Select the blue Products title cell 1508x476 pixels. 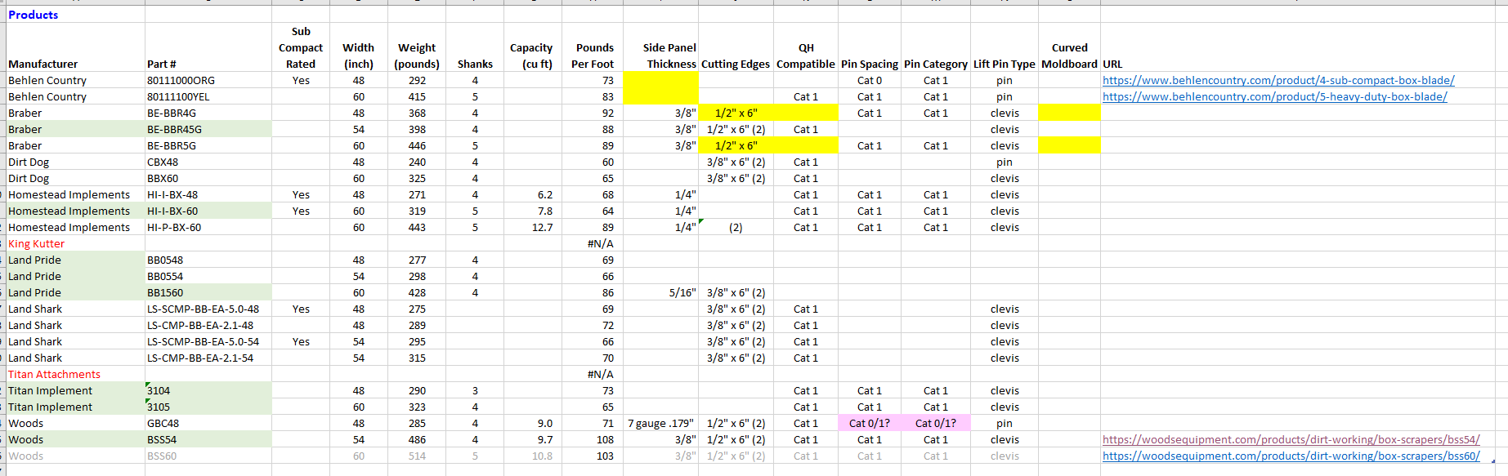pos(34,15)
